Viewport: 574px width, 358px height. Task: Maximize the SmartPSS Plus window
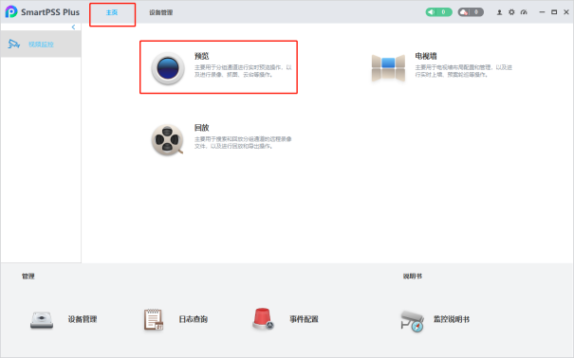click(554, 12)
